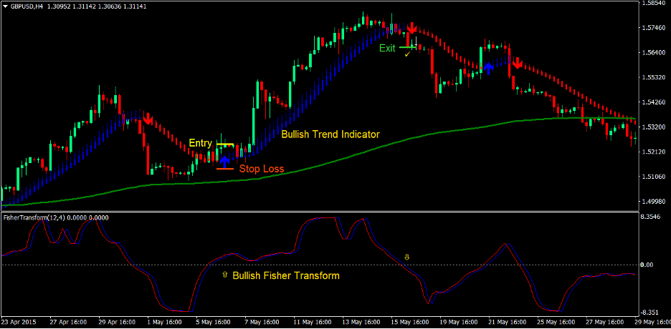The width and height of the screenshot is (671, 329).
Task: Select the red down arrow right of 21 May peak
Action: click(x=516, y=63)
